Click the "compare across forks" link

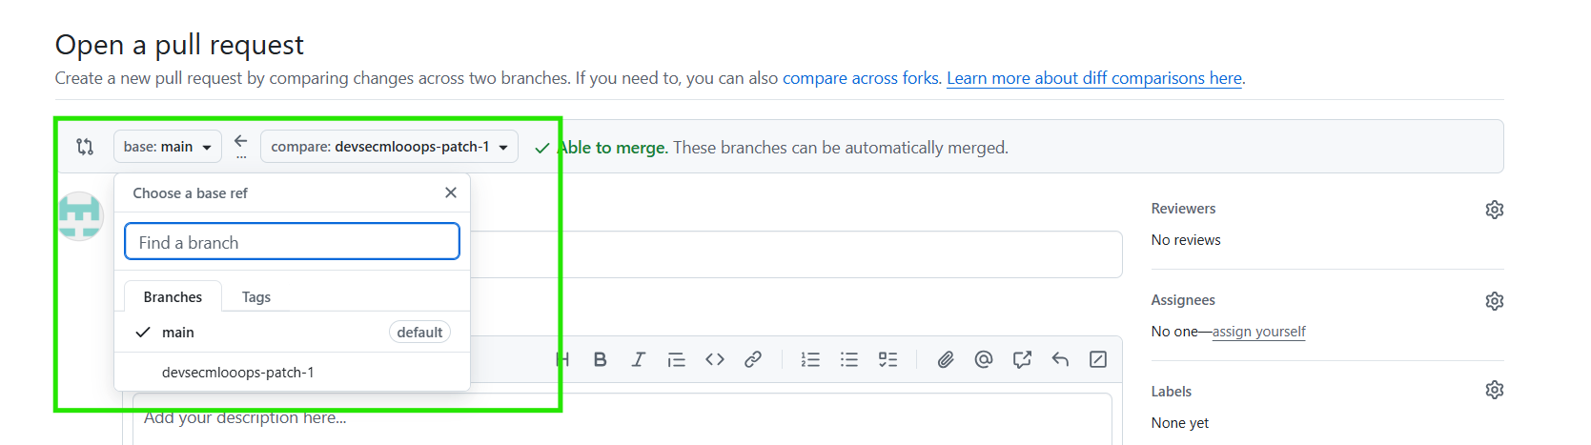pos(861,78)
